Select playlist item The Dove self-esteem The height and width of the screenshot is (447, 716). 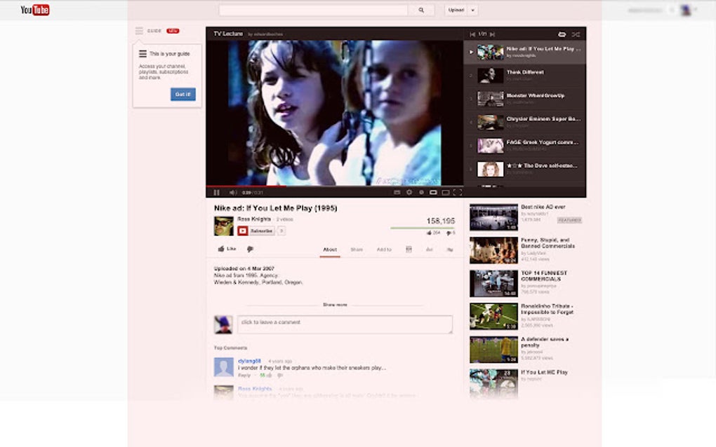[524, 169]
